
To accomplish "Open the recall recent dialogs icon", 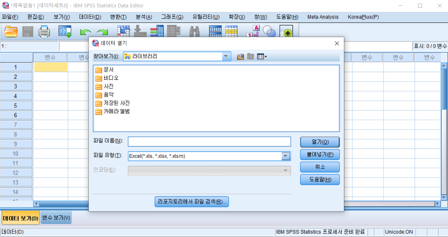I will coord(65,32).
